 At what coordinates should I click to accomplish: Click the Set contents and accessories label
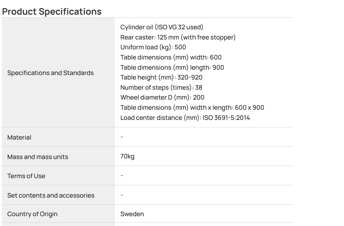click(x=51, y=195)
